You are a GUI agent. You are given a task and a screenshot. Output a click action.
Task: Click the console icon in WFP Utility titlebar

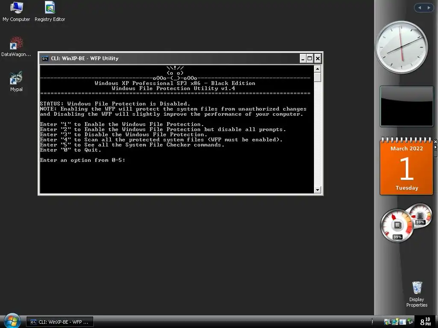pyautogui.click(x=45, y=59)
